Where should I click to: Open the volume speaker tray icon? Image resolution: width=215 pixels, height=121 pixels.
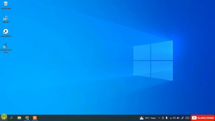(x=174, y=118)
